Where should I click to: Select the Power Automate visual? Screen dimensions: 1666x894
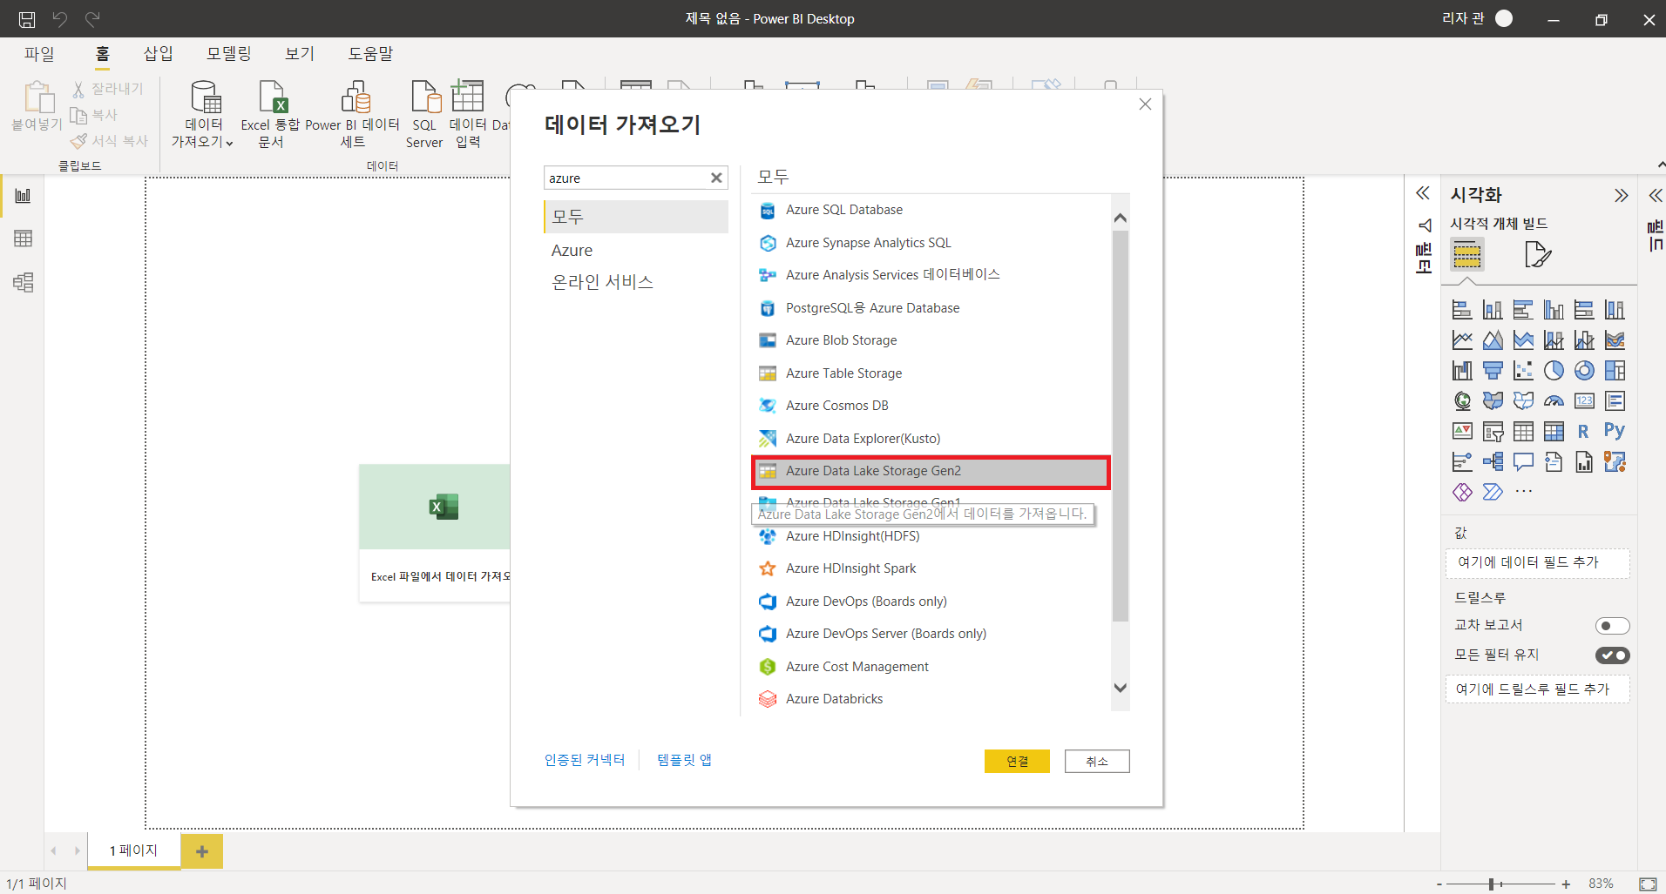1493,492
